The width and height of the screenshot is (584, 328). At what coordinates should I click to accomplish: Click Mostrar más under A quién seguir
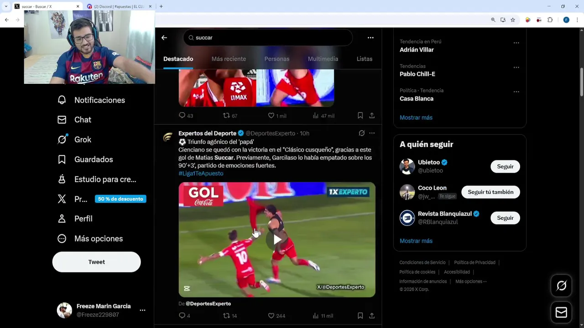(416, 241)
